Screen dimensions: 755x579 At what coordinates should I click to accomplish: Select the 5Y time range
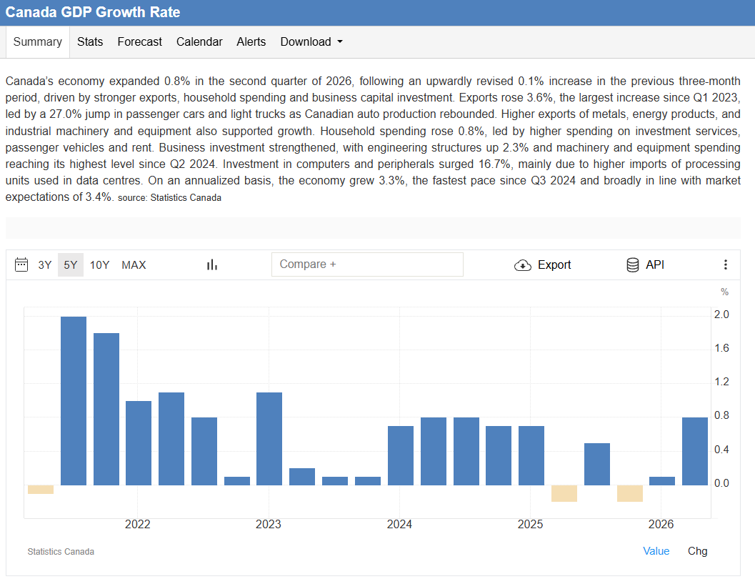pos(70,265)
